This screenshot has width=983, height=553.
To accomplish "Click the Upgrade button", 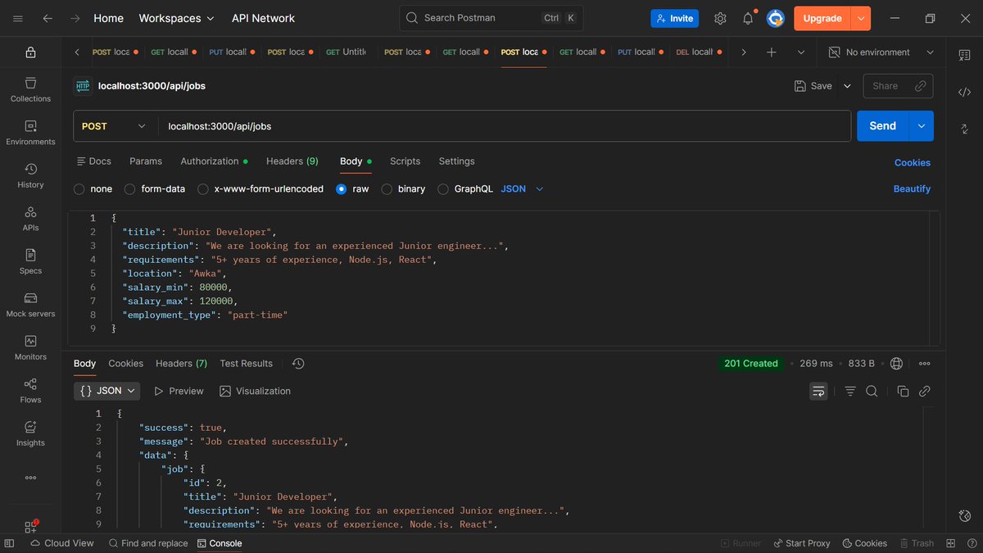I will [822, 18].
